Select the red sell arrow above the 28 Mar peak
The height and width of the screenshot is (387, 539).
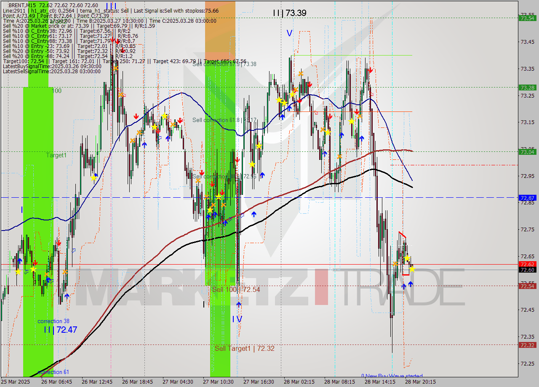(371, 69)
